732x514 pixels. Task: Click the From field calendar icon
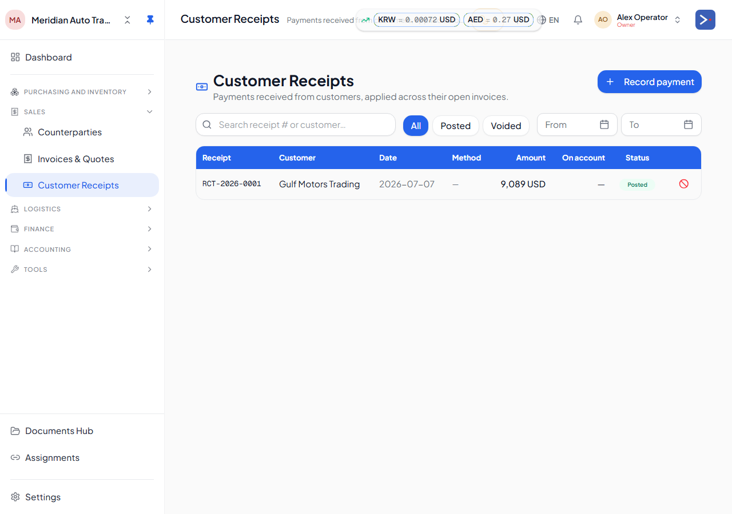click(x=604, y=125)
